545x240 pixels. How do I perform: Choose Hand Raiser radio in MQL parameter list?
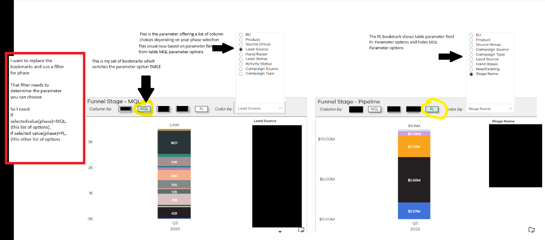[x=241, y=54]
